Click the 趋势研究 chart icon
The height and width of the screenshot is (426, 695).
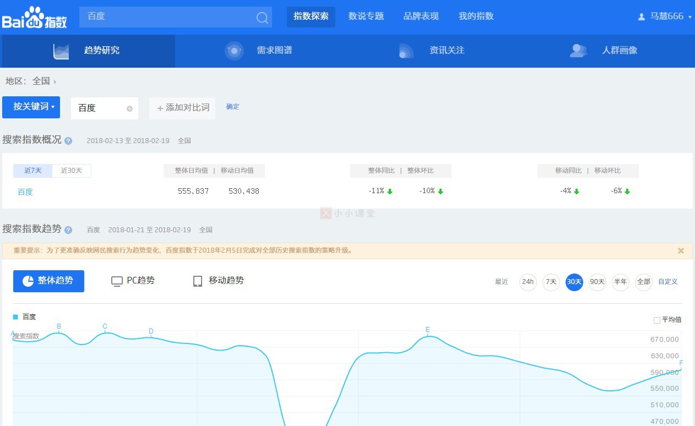[61, 51]
